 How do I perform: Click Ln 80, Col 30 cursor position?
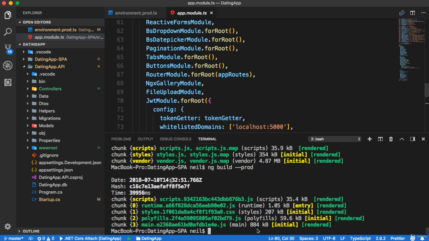click(281, 238)
